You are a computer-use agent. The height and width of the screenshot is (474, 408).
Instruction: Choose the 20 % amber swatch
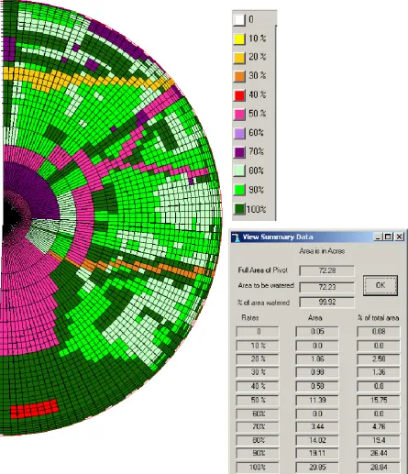239,58
